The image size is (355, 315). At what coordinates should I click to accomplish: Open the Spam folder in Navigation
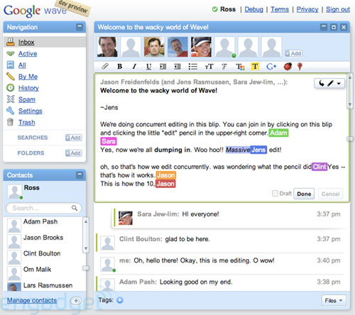point(27,99)
